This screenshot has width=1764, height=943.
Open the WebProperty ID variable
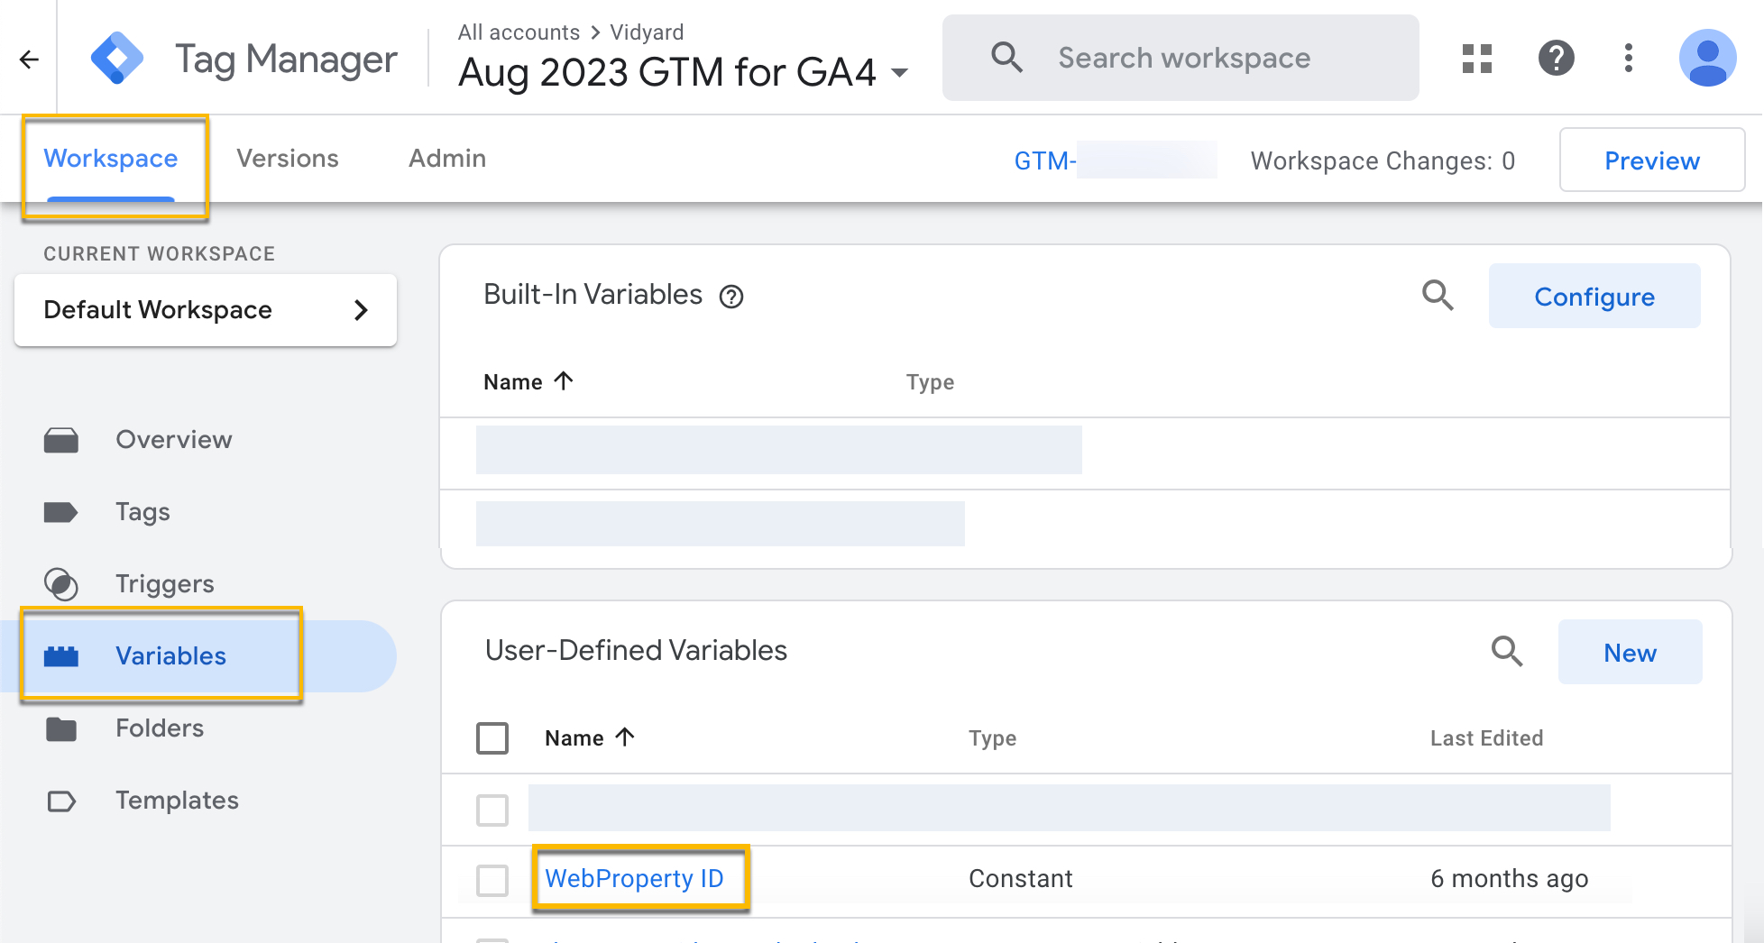[x=635, y=879]
